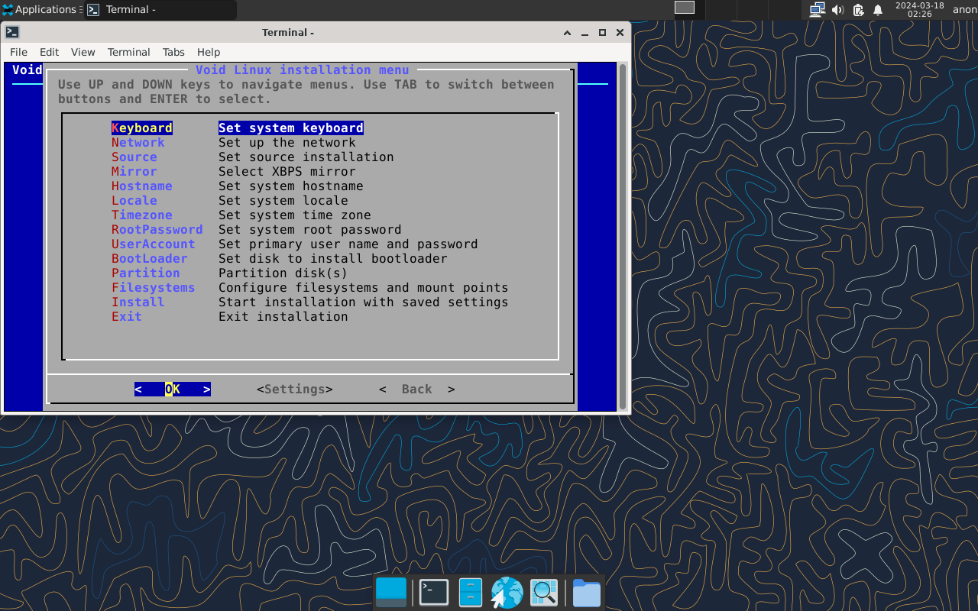Click the terminal vertical scrollbar

click(623, 237)
